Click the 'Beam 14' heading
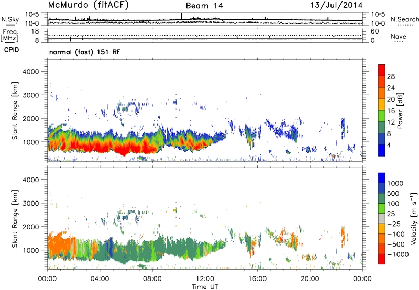Viewport: 419px width, 290px height. 204,6
